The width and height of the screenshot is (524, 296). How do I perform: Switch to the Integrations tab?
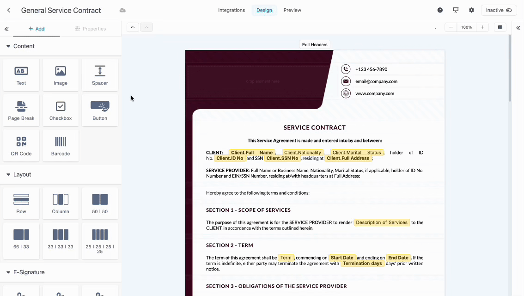232,10
